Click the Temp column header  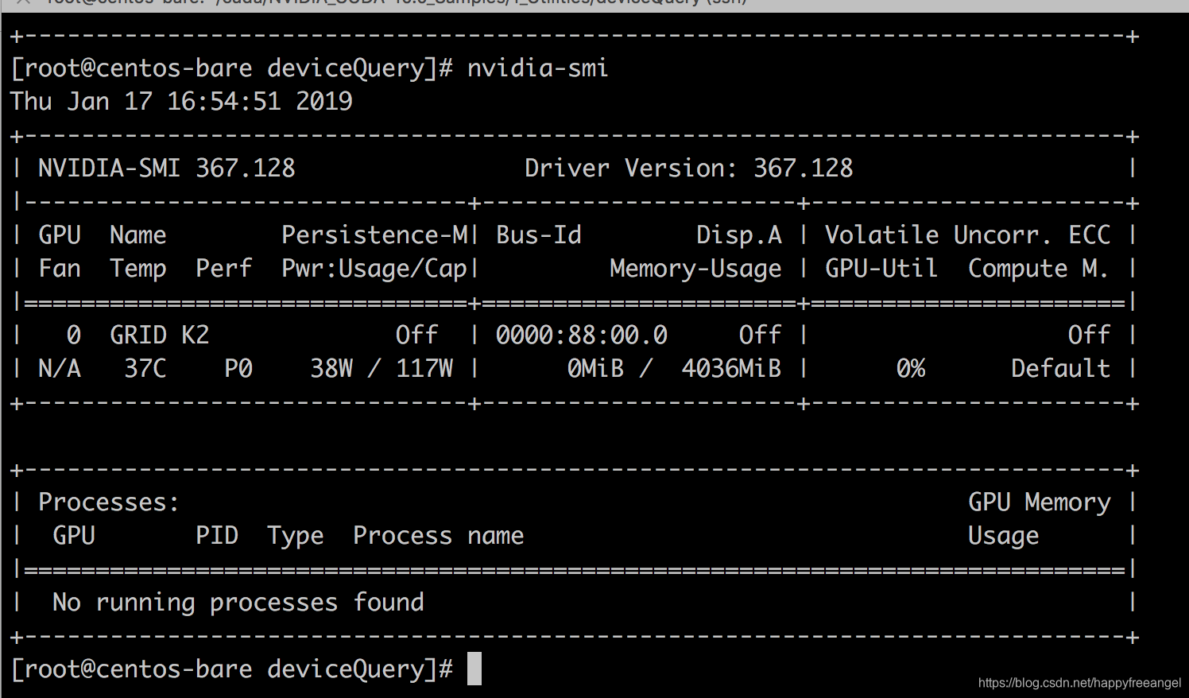(x=138, y=270)
